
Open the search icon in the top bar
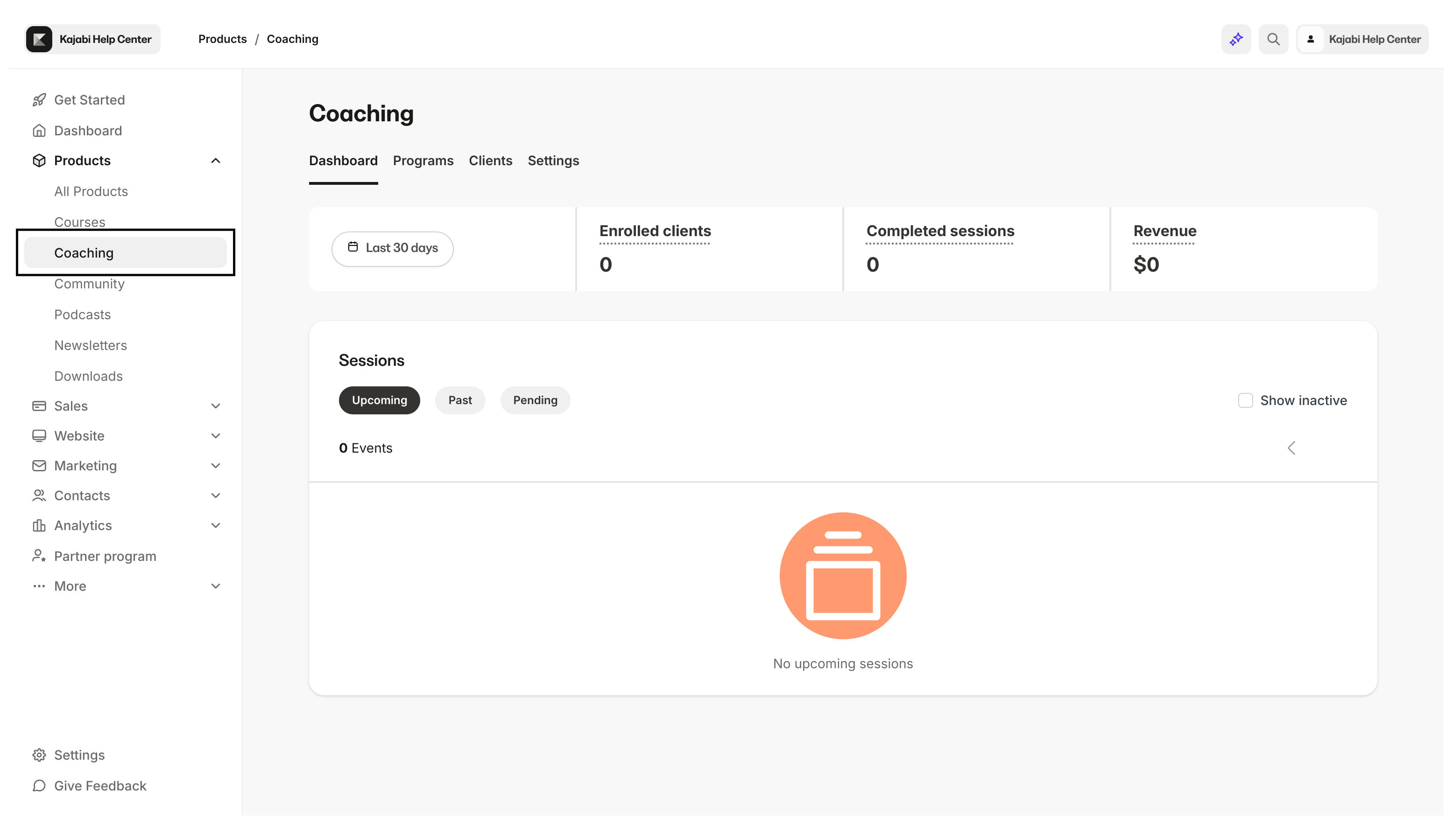coord(1273,39)
